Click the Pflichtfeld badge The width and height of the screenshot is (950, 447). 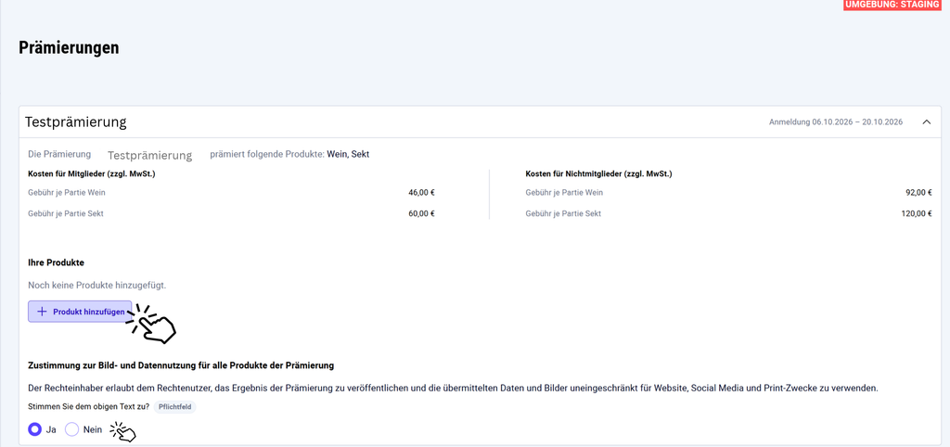(x=174, y=407)
